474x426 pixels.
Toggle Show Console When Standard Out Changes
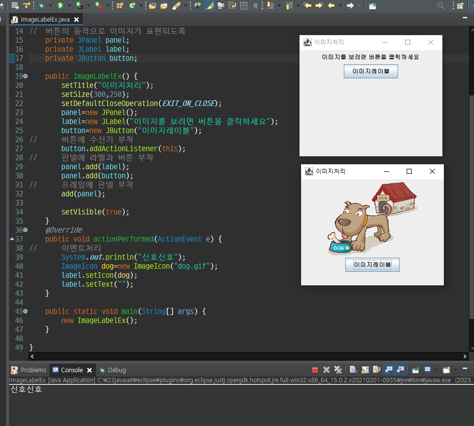tap(389, 370)
